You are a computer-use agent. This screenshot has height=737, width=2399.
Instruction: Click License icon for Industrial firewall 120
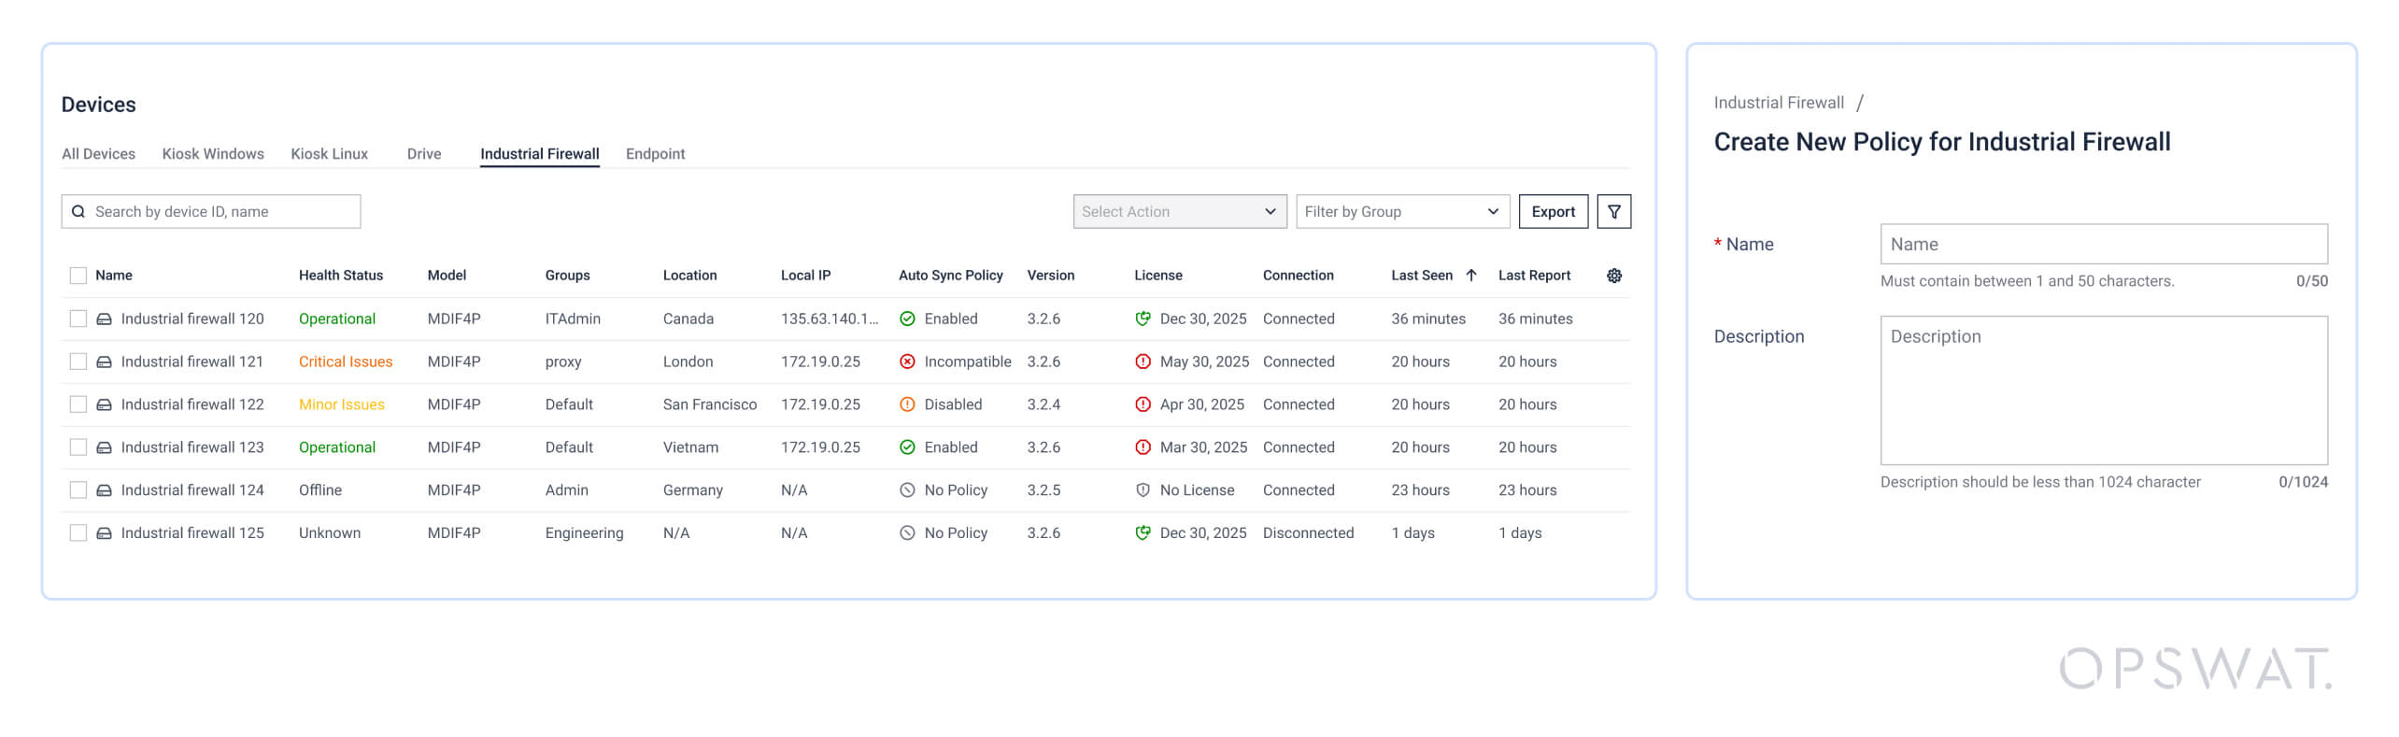(x=1142, y=319)
